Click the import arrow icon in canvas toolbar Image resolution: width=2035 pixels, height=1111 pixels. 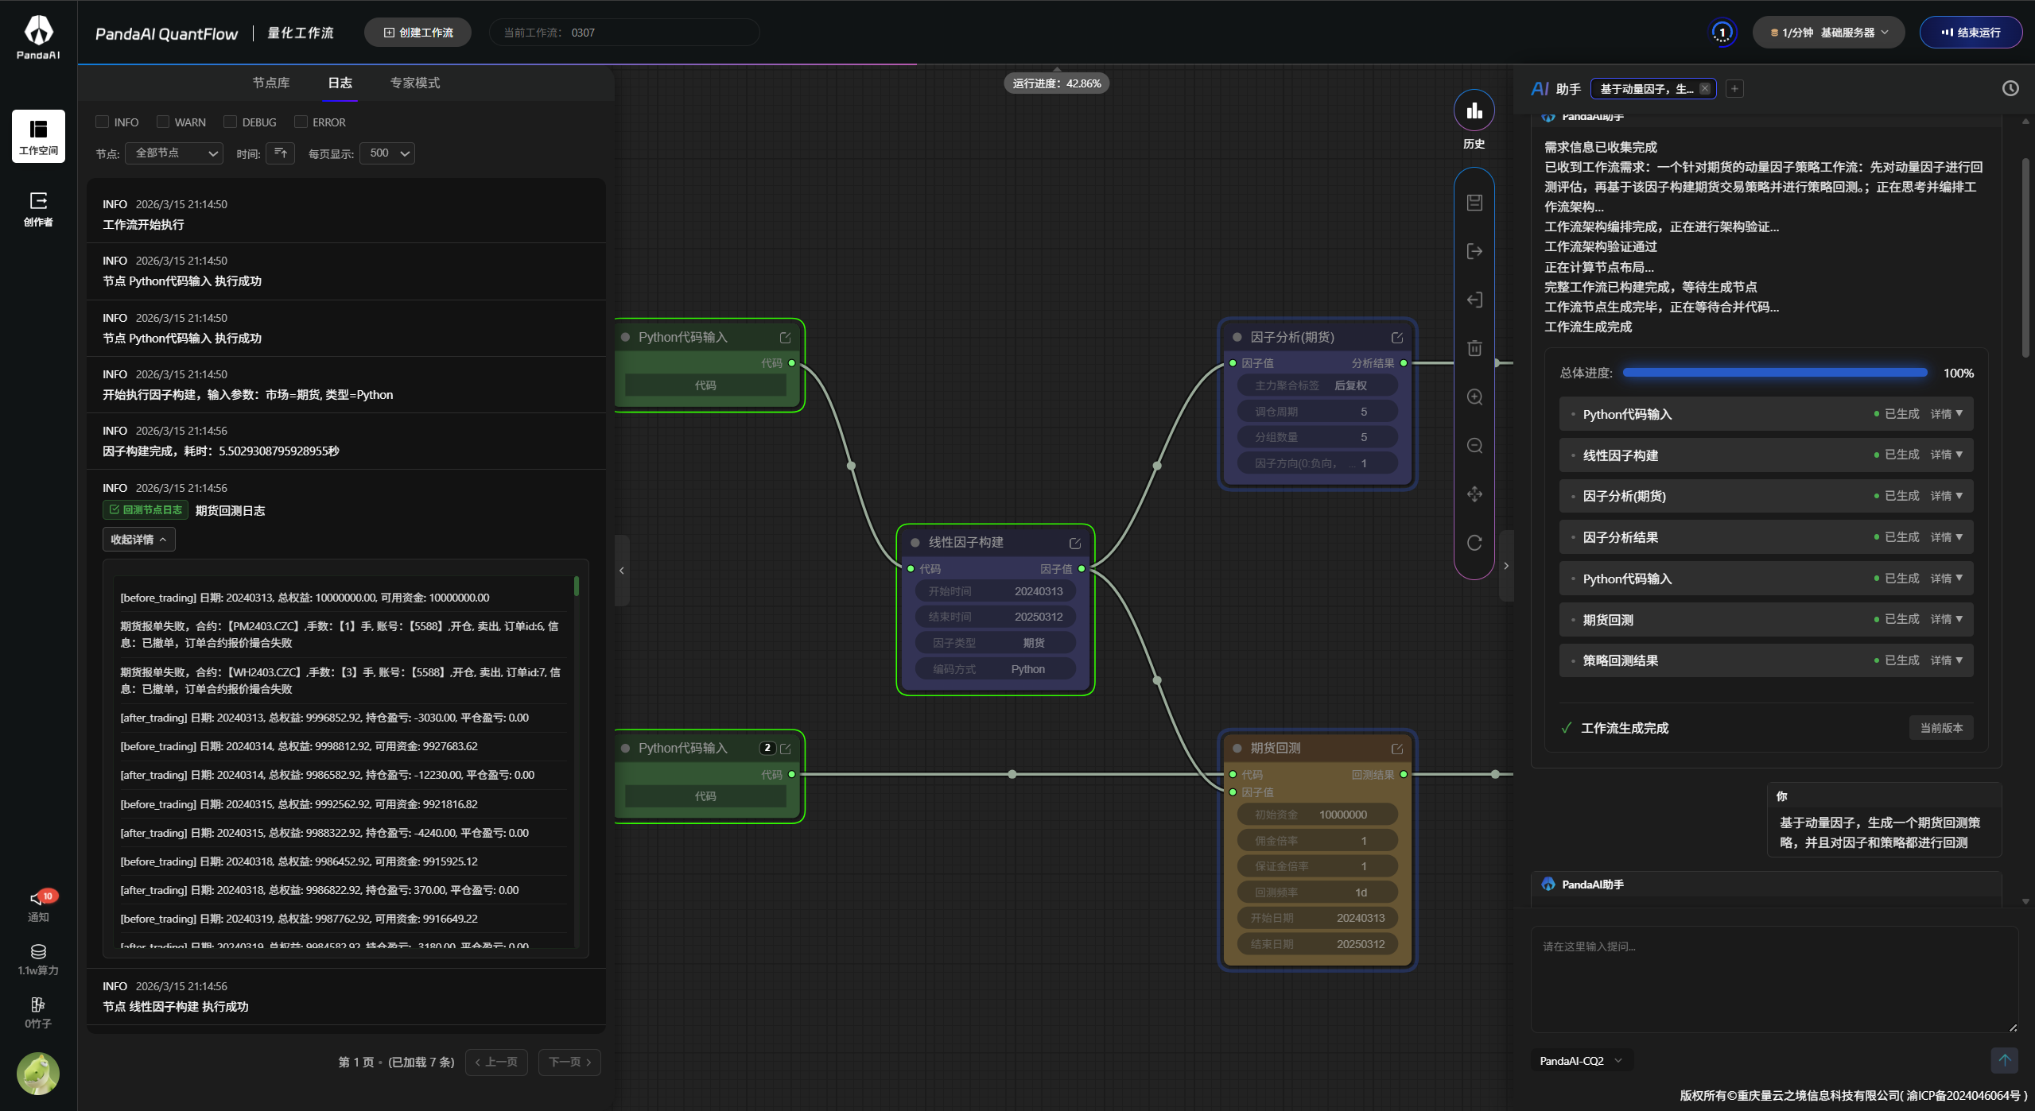(x=1474, y=300)
